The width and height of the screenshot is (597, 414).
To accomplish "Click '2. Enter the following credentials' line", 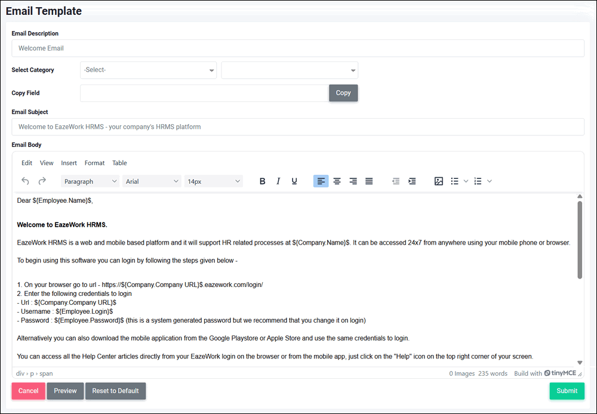I will [74, 293].
